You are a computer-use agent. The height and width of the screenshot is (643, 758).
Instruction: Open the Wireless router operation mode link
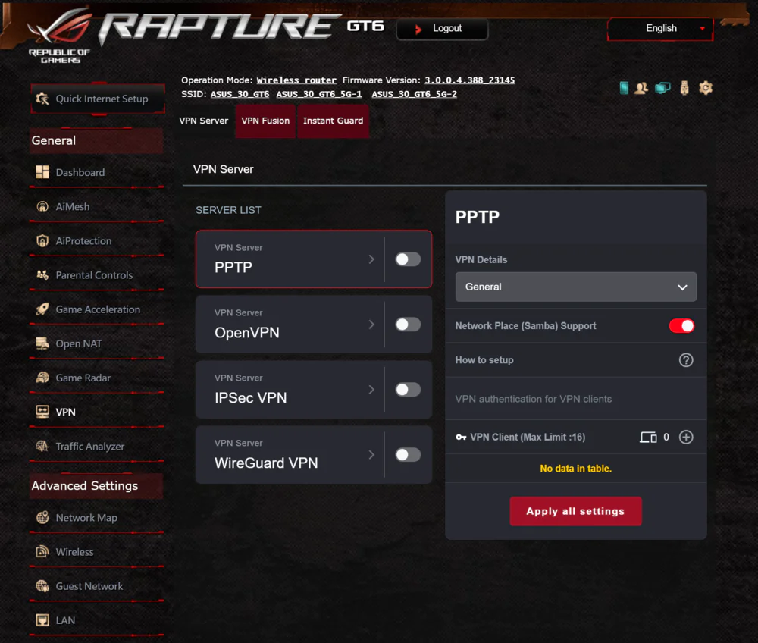tap(296, 80)
